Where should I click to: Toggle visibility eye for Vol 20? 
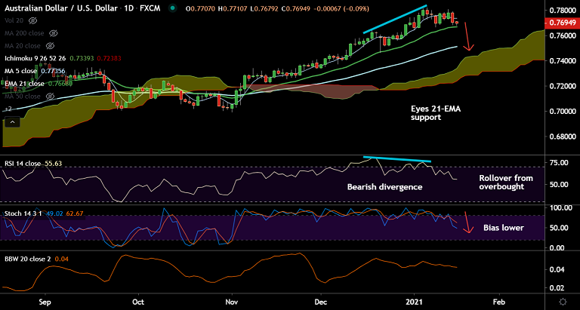click(33, 20)
